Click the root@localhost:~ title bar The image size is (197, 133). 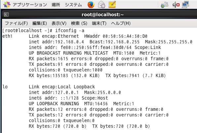pyautogui.click(x=103, y=15)
